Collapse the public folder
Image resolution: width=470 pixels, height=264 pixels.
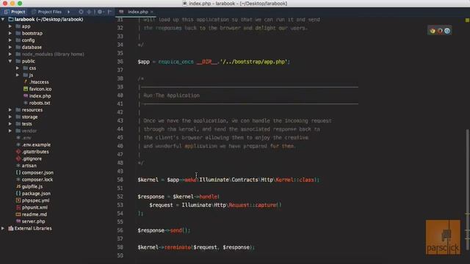pyautogui.click(x=10, y=61)
